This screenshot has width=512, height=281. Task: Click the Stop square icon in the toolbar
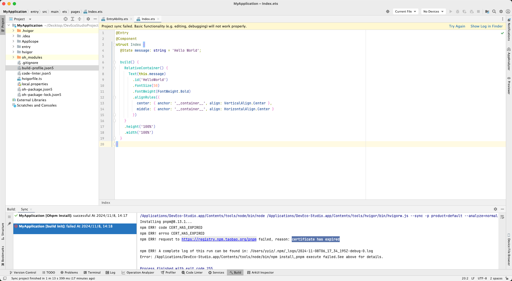[x=478, y=11]
